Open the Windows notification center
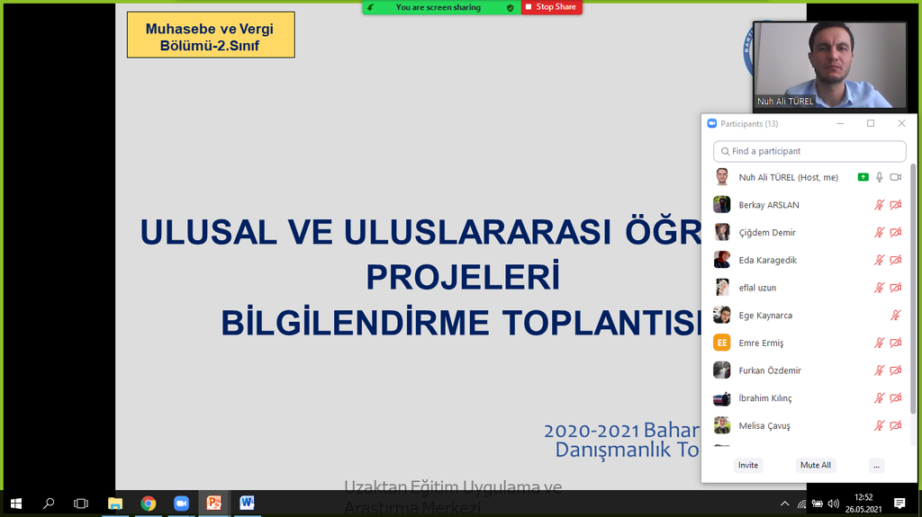 click(x=899, y=504)
